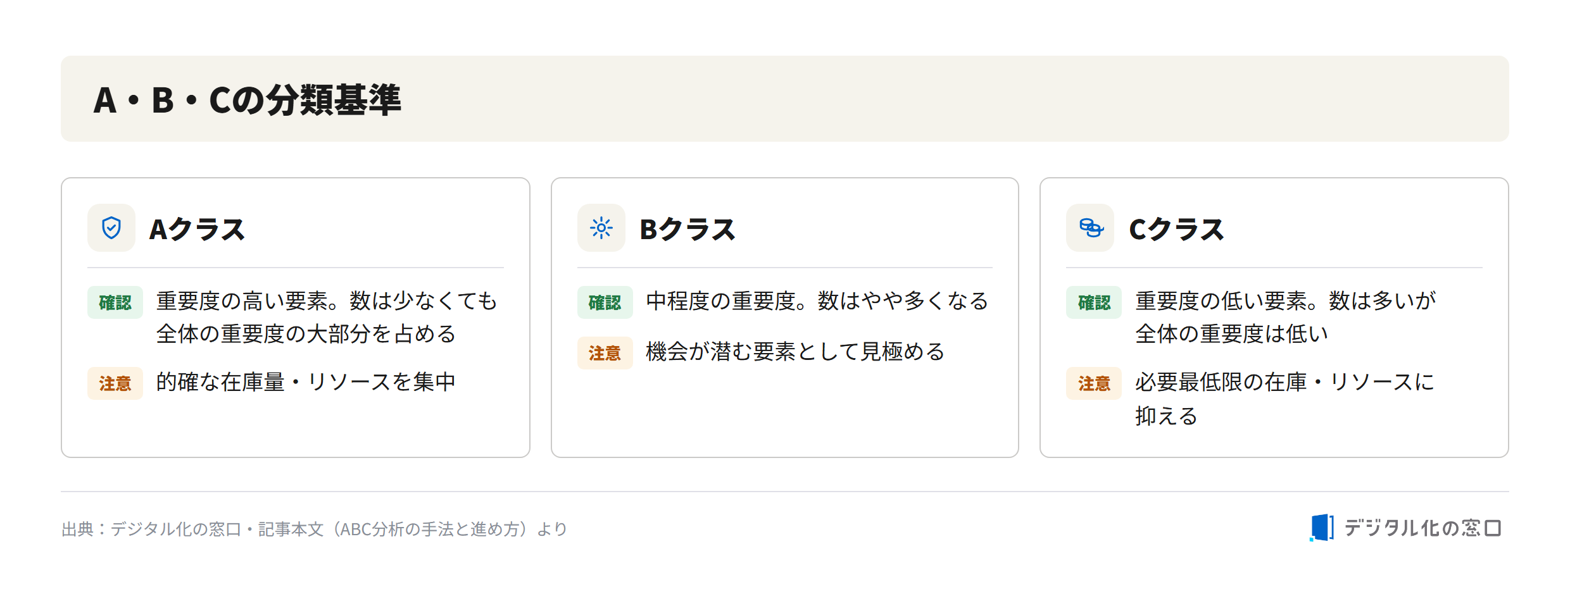Click the blue デジタル化の窓口 logo icon
Viewport: 1570px width, 601px height.
point(1321,528)
